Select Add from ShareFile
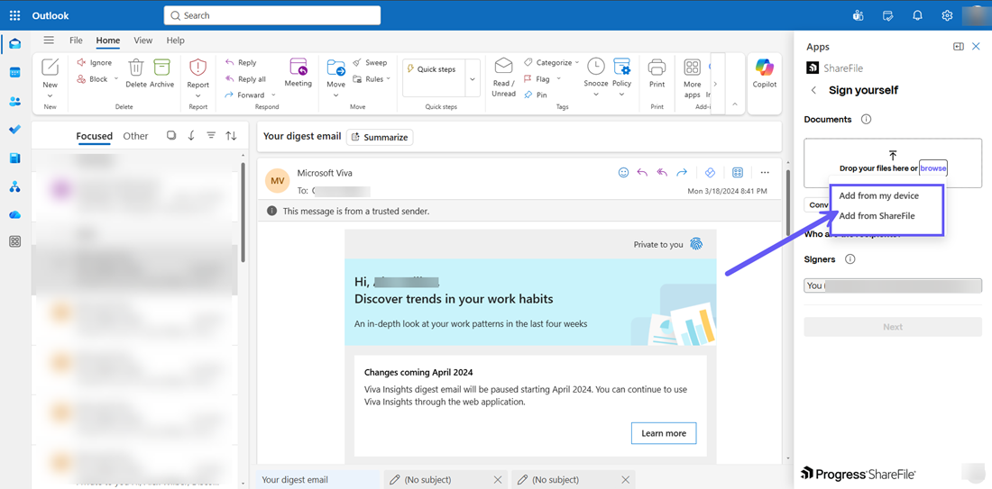Image resolution: width=992 pixels, height=489 pixels. pos(877,216)
